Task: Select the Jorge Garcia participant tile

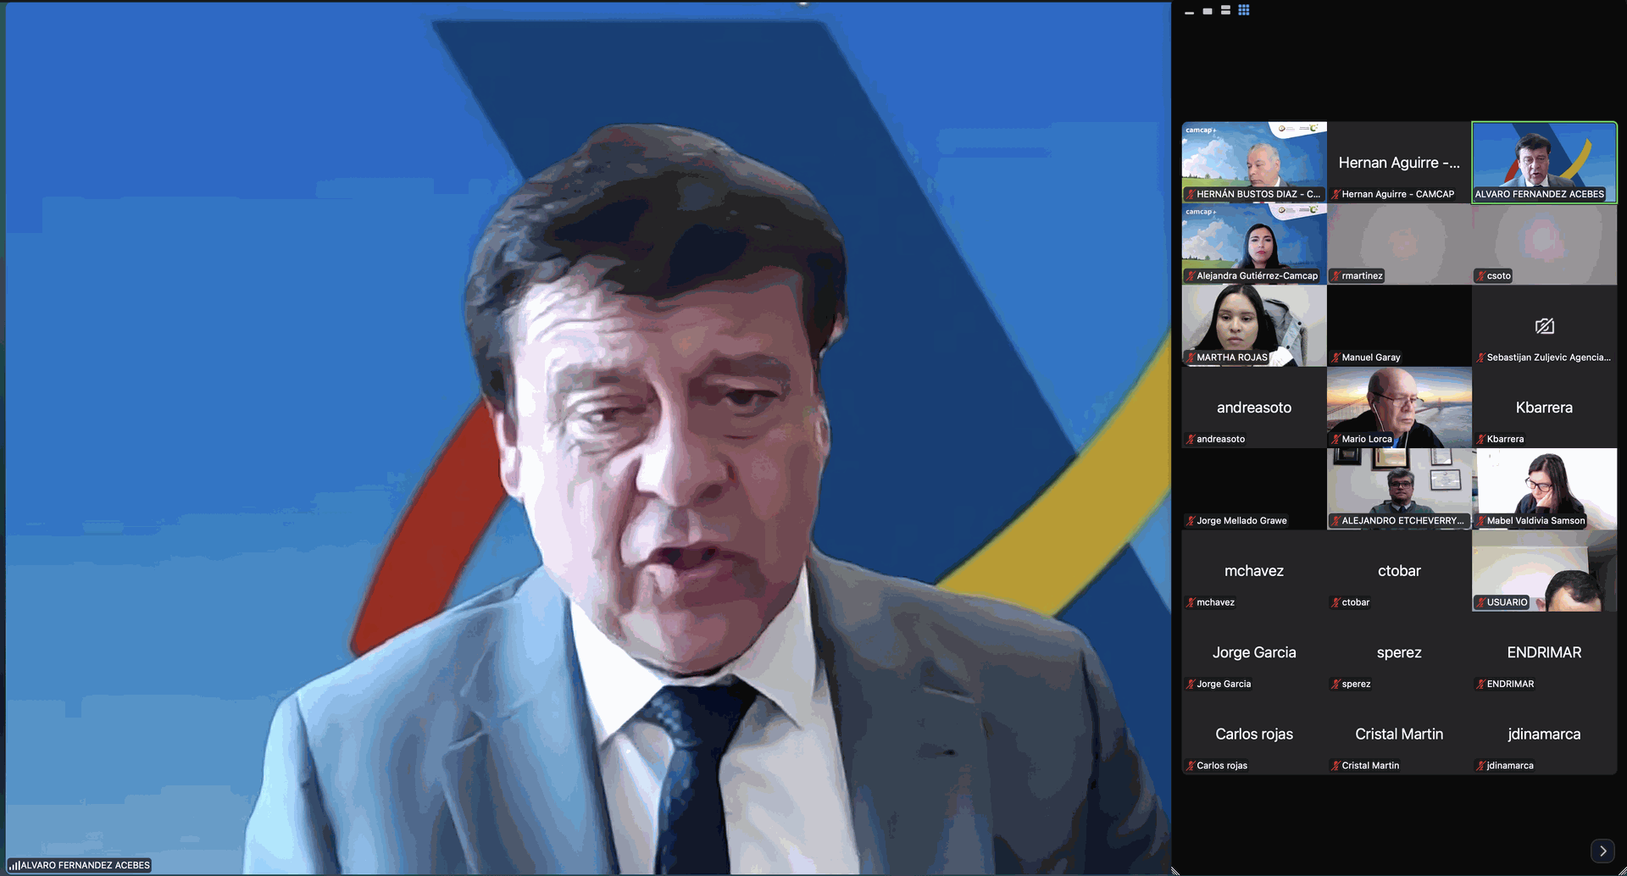Action: (x=1254, y=652)
